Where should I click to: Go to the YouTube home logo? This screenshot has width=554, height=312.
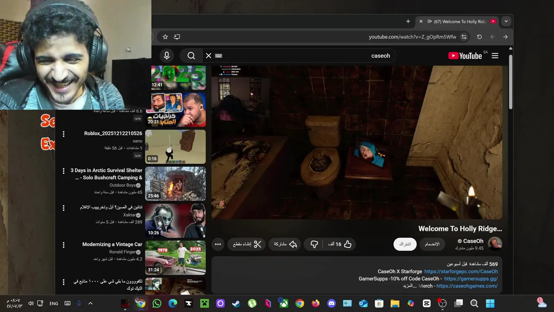pyautogui.click(x=465, y=55)
